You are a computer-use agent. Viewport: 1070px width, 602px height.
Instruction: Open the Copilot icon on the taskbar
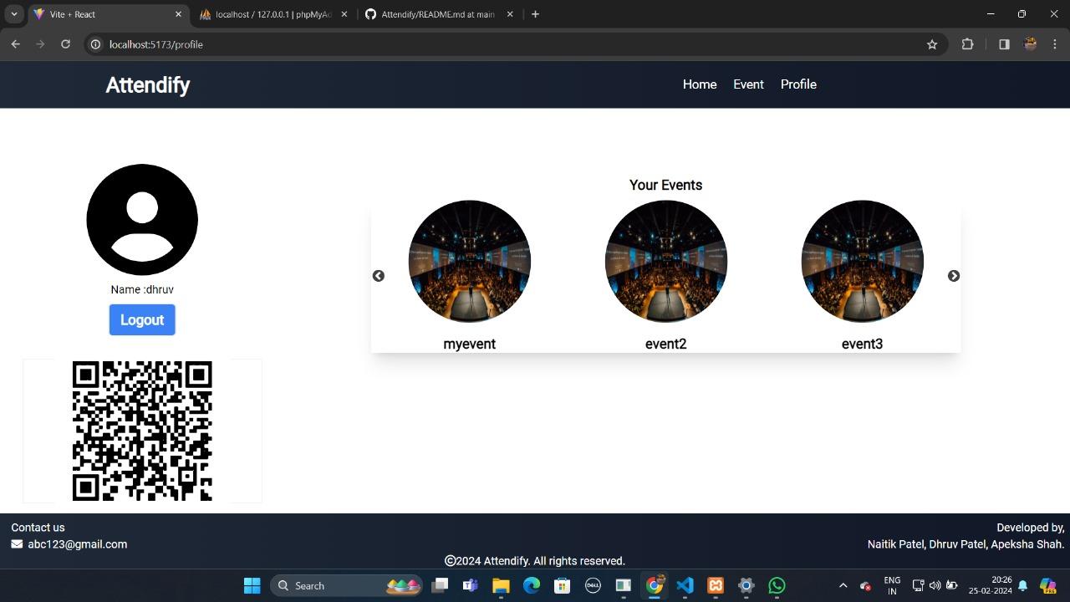(x=1047, y=585)
